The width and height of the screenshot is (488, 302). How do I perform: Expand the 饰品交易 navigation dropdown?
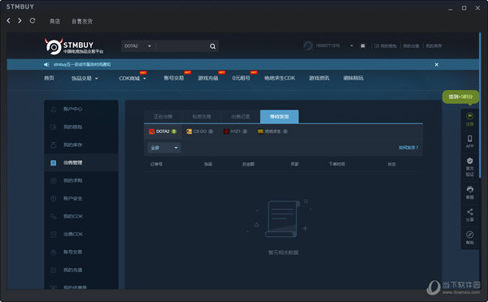(85, 78)
